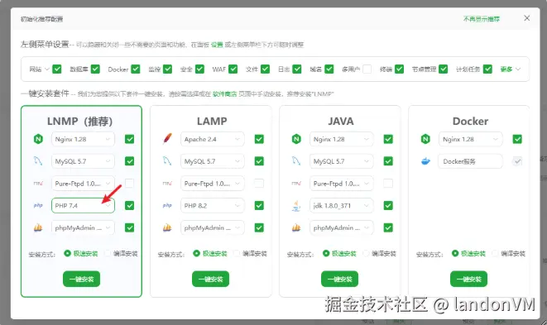This screenshot has width=547, height=325.
Task: Toggle the 计划任务 menu checkbox
Action: 487,69
